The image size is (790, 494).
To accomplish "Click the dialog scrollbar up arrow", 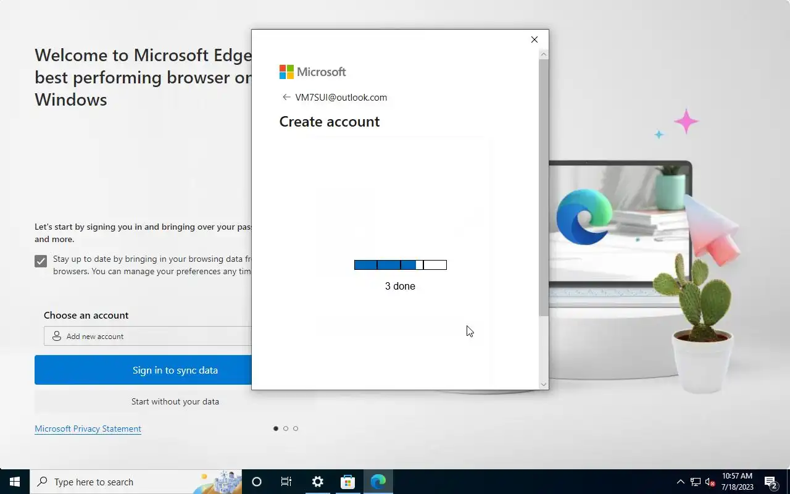I will click(544, 54).
